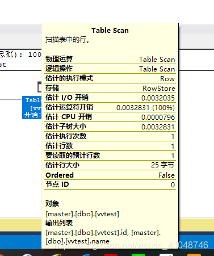The image size is (214, 256).
Task: Click the 存储 RowStore row
Action: coord(110,88)
